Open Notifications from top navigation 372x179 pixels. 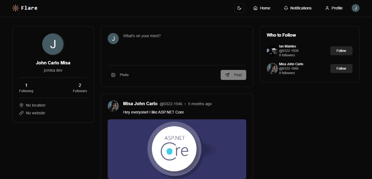[x=298, y=8]
